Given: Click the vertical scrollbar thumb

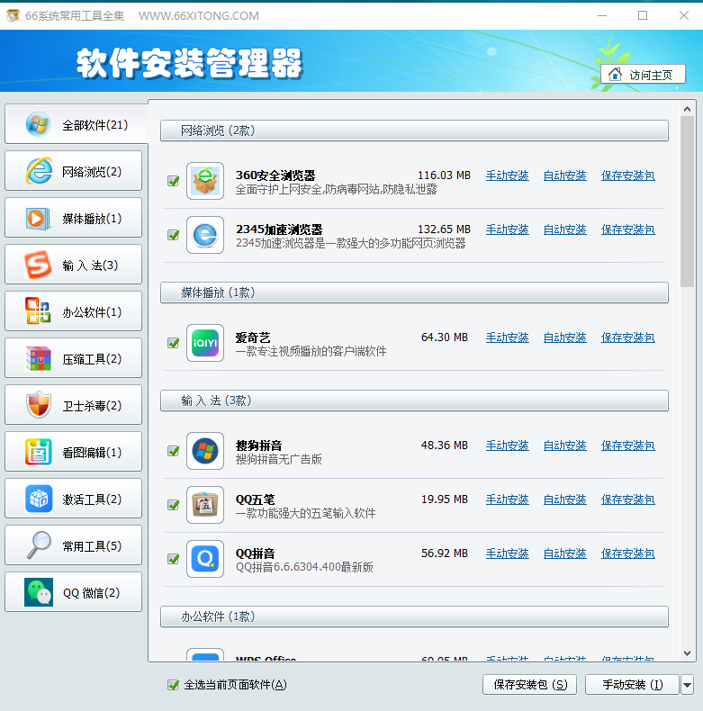Looking at the screenshot, I should pos(687,202).
